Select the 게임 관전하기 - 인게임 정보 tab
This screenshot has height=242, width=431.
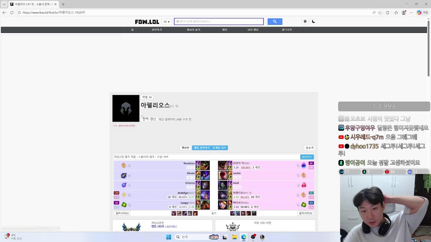[210, 148]
